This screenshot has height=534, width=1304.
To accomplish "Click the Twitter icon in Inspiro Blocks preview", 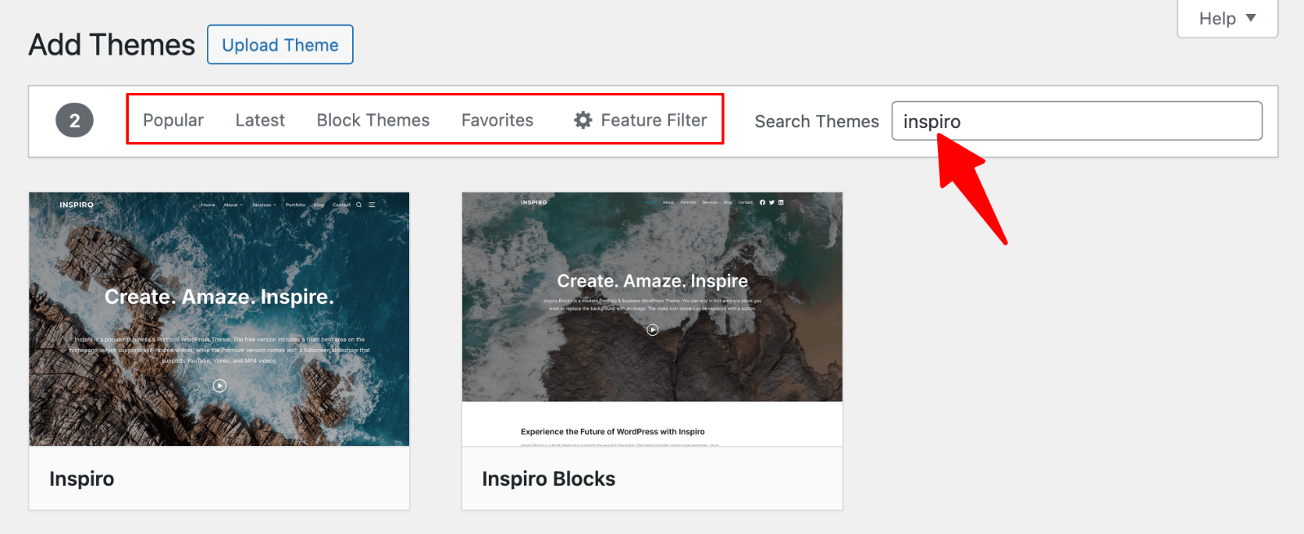I will (x=772, y=202).
